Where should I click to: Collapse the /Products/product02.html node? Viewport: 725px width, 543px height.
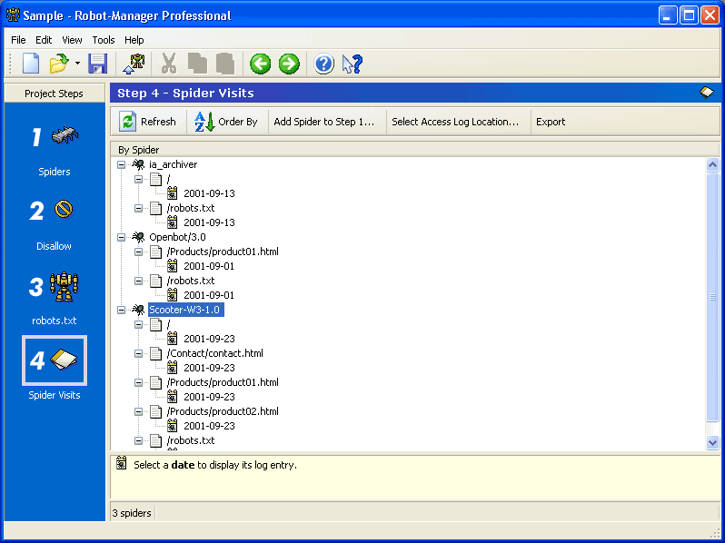click(138, 411)
